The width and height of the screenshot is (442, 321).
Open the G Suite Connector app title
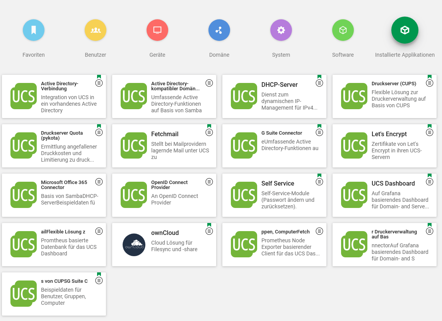[x=282, y=133]
